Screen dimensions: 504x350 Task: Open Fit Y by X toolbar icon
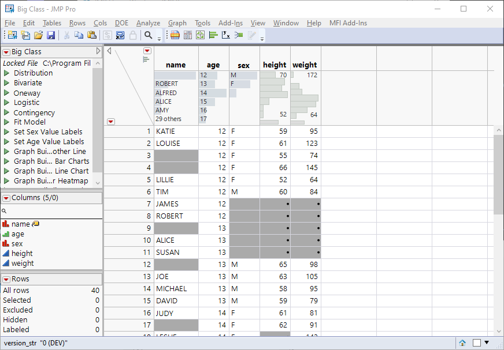[227, 36]
